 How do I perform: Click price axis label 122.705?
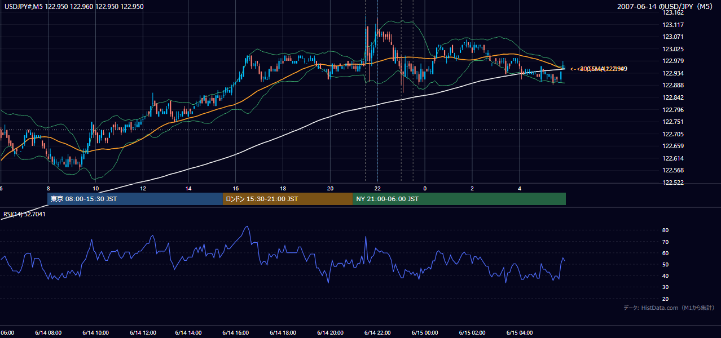(673, 134)
